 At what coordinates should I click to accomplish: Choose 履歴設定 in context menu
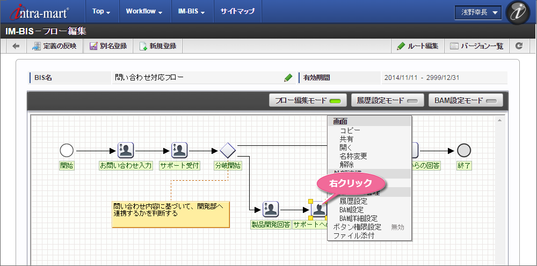tap(353, 202)
